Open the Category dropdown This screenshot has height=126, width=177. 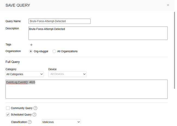25,74
